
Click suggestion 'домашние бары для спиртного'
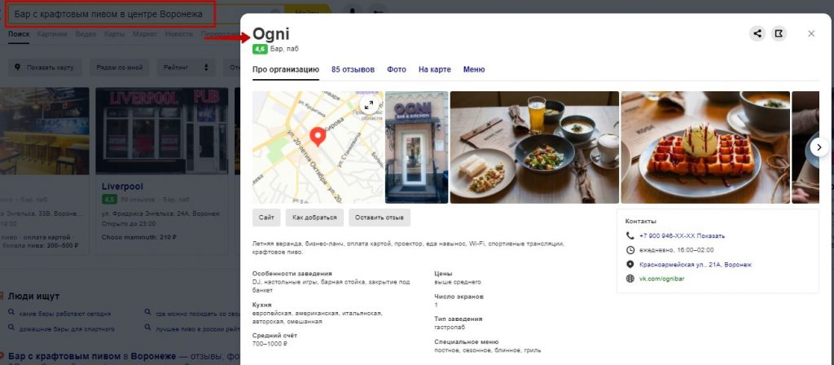click(x=67, y=329)
